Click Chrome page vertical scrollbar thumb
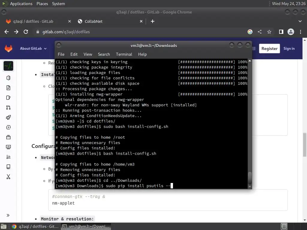307x230 pixels. click(x=305, y=145)
